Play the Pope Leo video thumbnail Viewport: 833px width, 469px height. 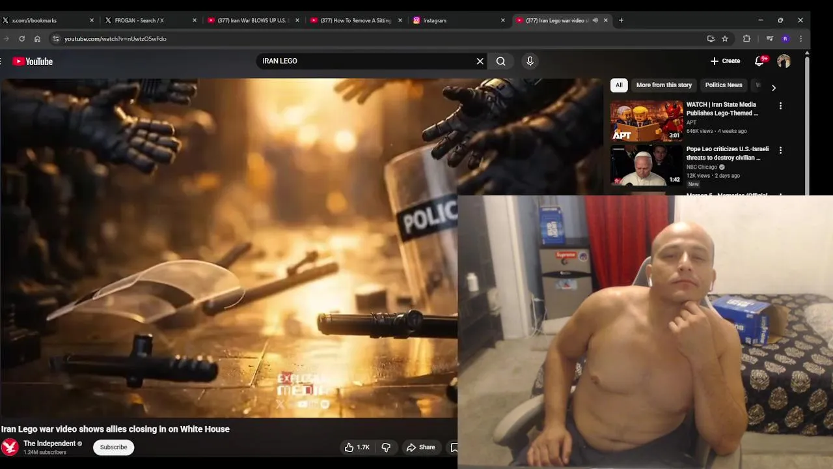click(x=646, y=165)
